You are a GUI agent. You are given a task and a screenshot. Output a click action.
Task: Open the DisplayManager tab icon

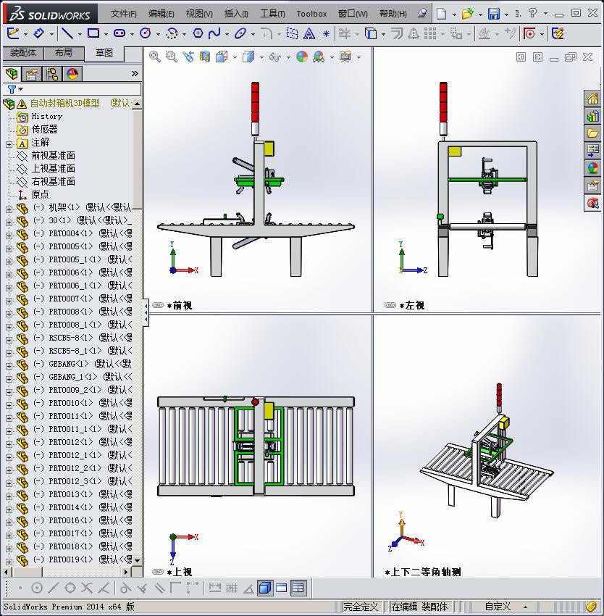click(72, 74)
